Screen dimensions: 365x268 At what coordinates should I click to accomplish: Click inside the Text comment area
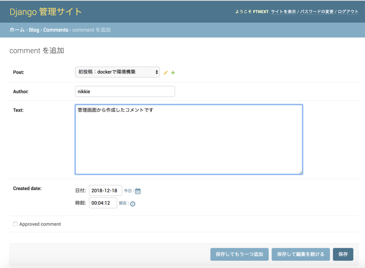pyautogui.click(x=189, y=139)
